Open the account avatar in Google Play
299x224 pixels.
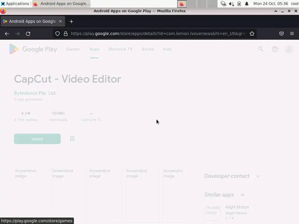tap(289, 49)
